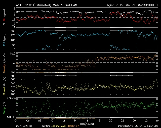Click the Density (/cm3) axis label
The height and width of the screenshot is (128, 161).
(x=5, y=63)
